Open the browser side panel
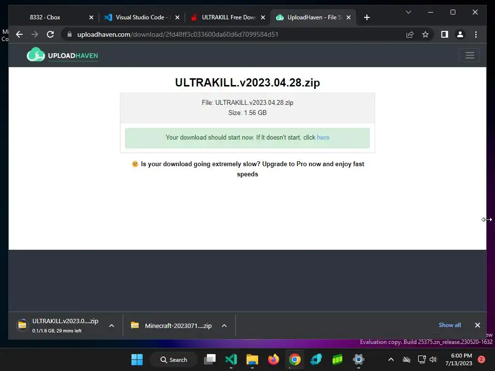The height and width of the screenshot is (371, 495). click(x=445, y=34)
